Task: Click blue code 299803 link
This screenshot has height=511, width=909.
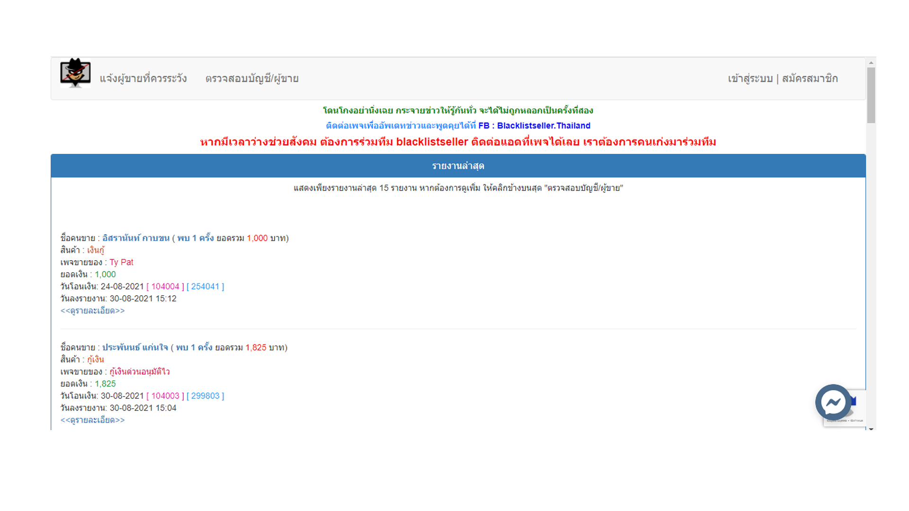Action: pyautogui.click(x=205, y=396)
